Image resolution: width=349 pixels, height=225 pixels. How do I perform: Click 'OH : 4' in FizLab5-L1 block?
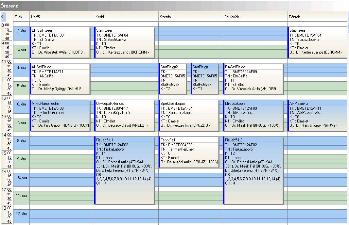[x=101, y=183]
